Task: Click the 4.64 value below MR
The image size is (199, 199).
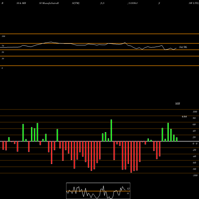Action: tap(184, 117)
